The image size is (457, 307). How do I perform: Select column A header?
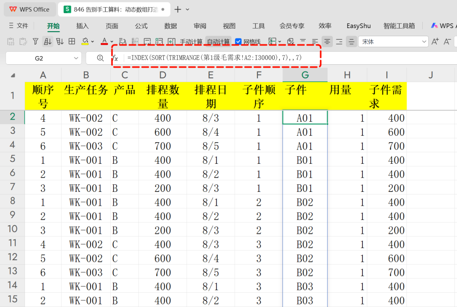click(x=43, y=75)
